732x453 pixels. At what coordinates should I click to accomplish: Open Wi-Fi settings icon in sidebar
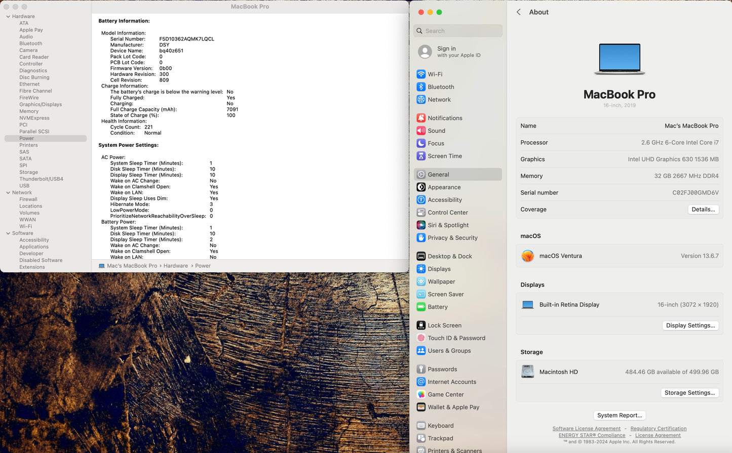[x=421, y=74]
